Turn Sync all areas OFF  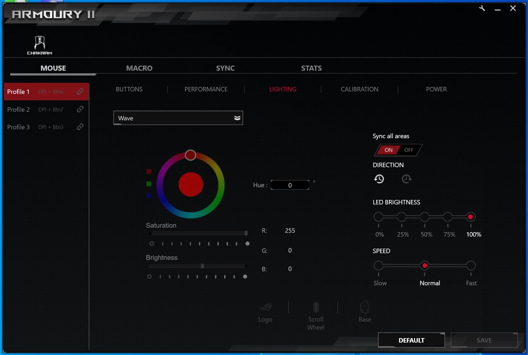pyautogui.click(x=409, y=150)
